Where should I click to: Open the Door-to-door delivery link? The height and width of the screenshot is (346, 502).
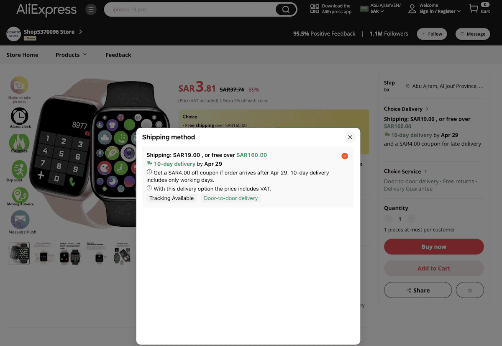click(231, 198)
